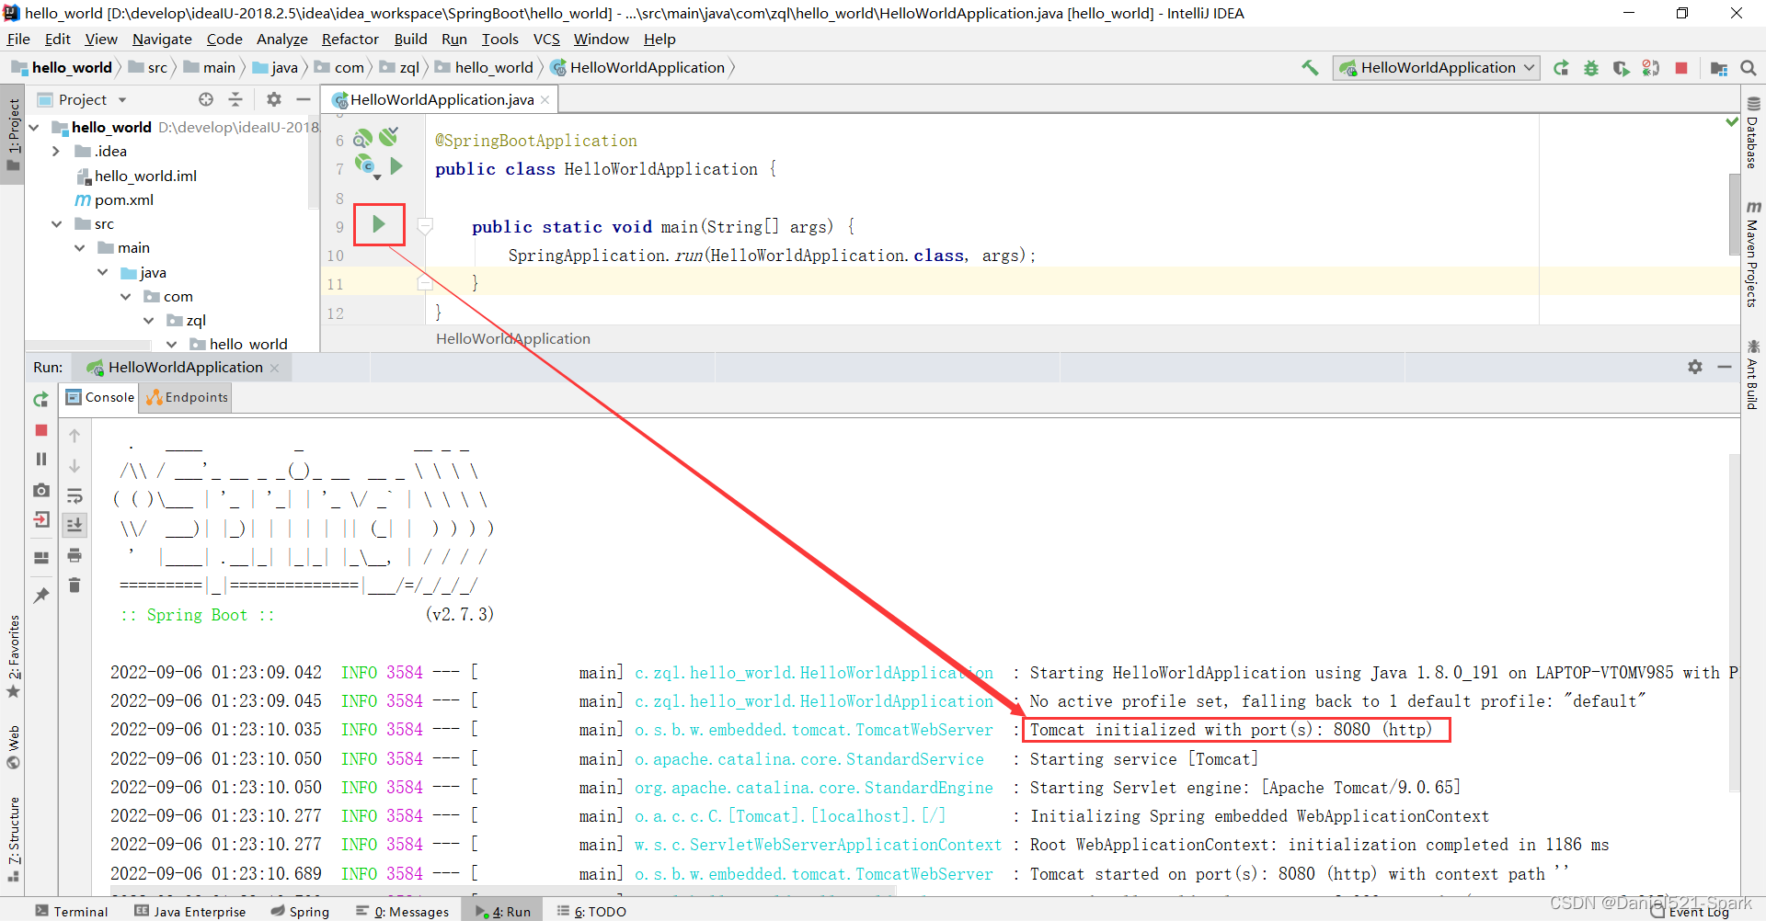
Task: Click the Spring bean gutter icon on line 6
Action: point(363,138)
